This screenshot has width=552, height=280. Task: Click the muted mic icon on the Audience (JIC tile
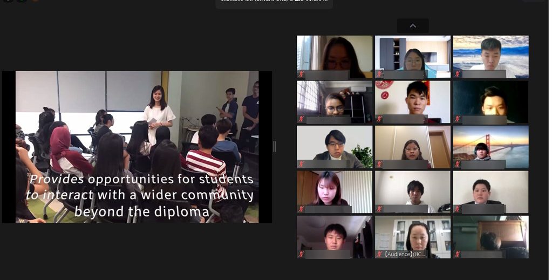click(379, 254)
